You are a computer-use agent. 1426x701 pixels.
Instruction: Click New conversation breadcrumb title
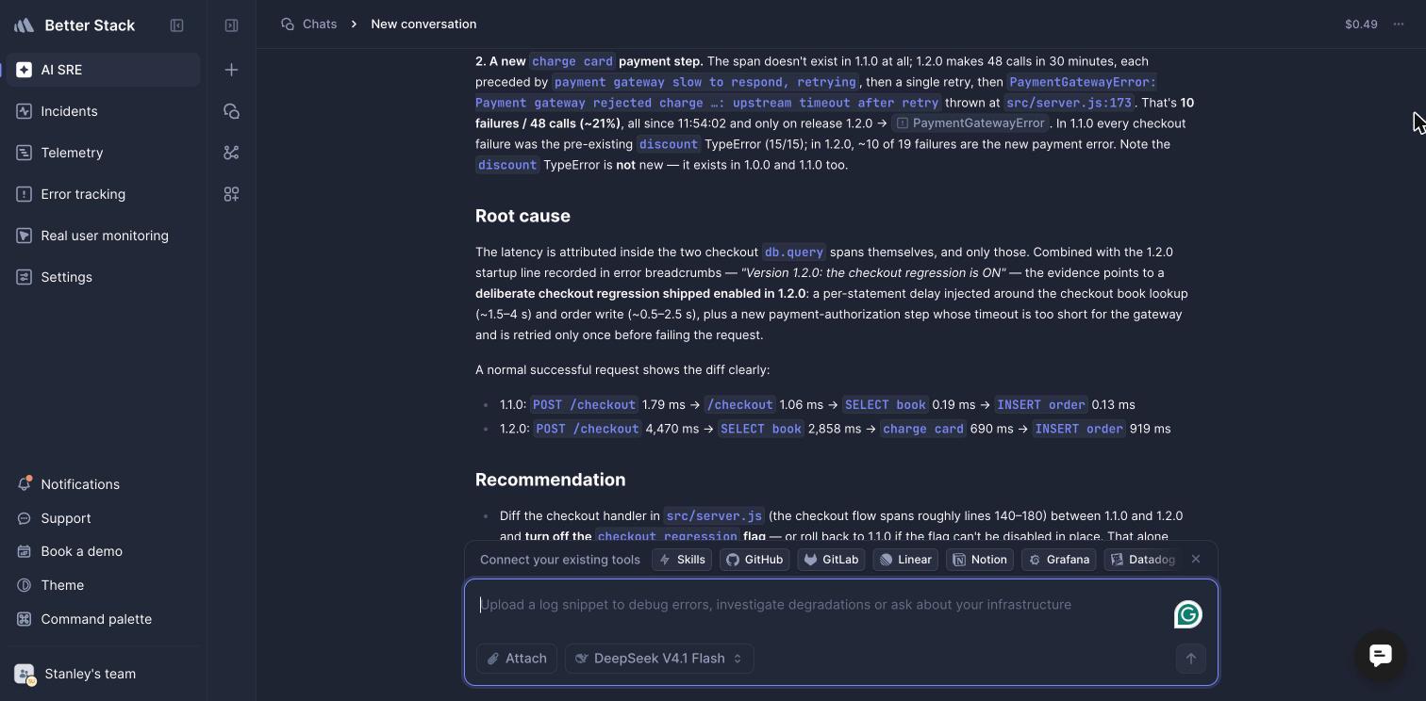click(423, 24)
